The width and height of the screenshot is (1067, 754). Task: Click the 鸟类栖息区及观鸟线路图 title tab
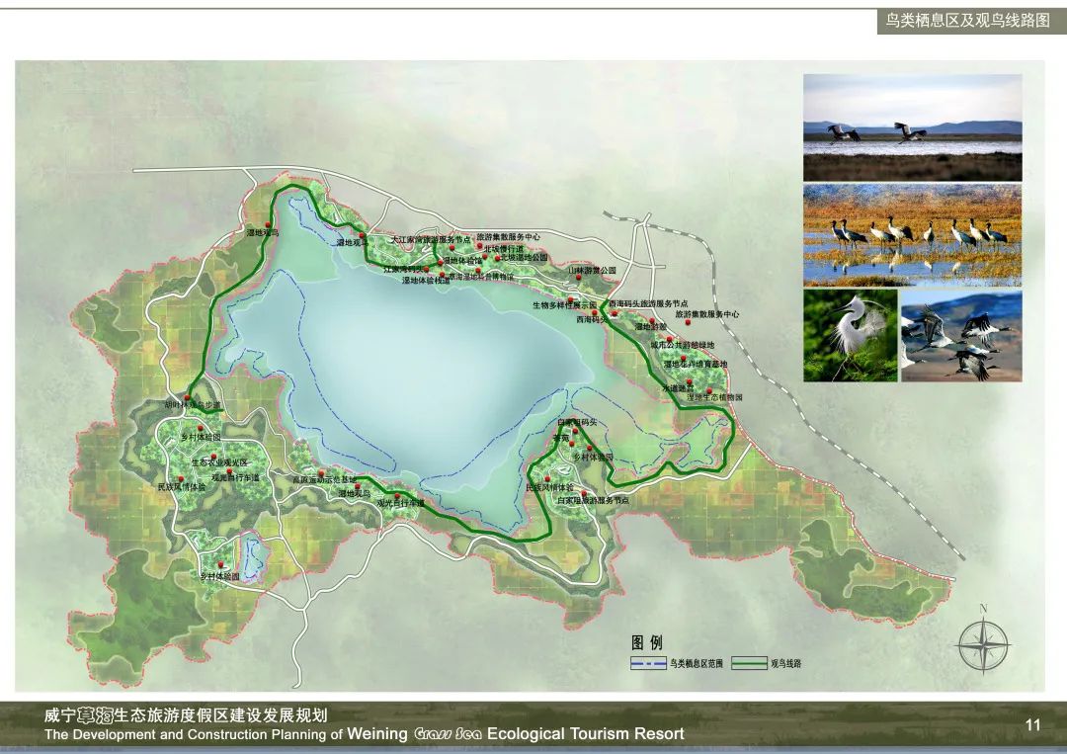(x=964, y=21)
